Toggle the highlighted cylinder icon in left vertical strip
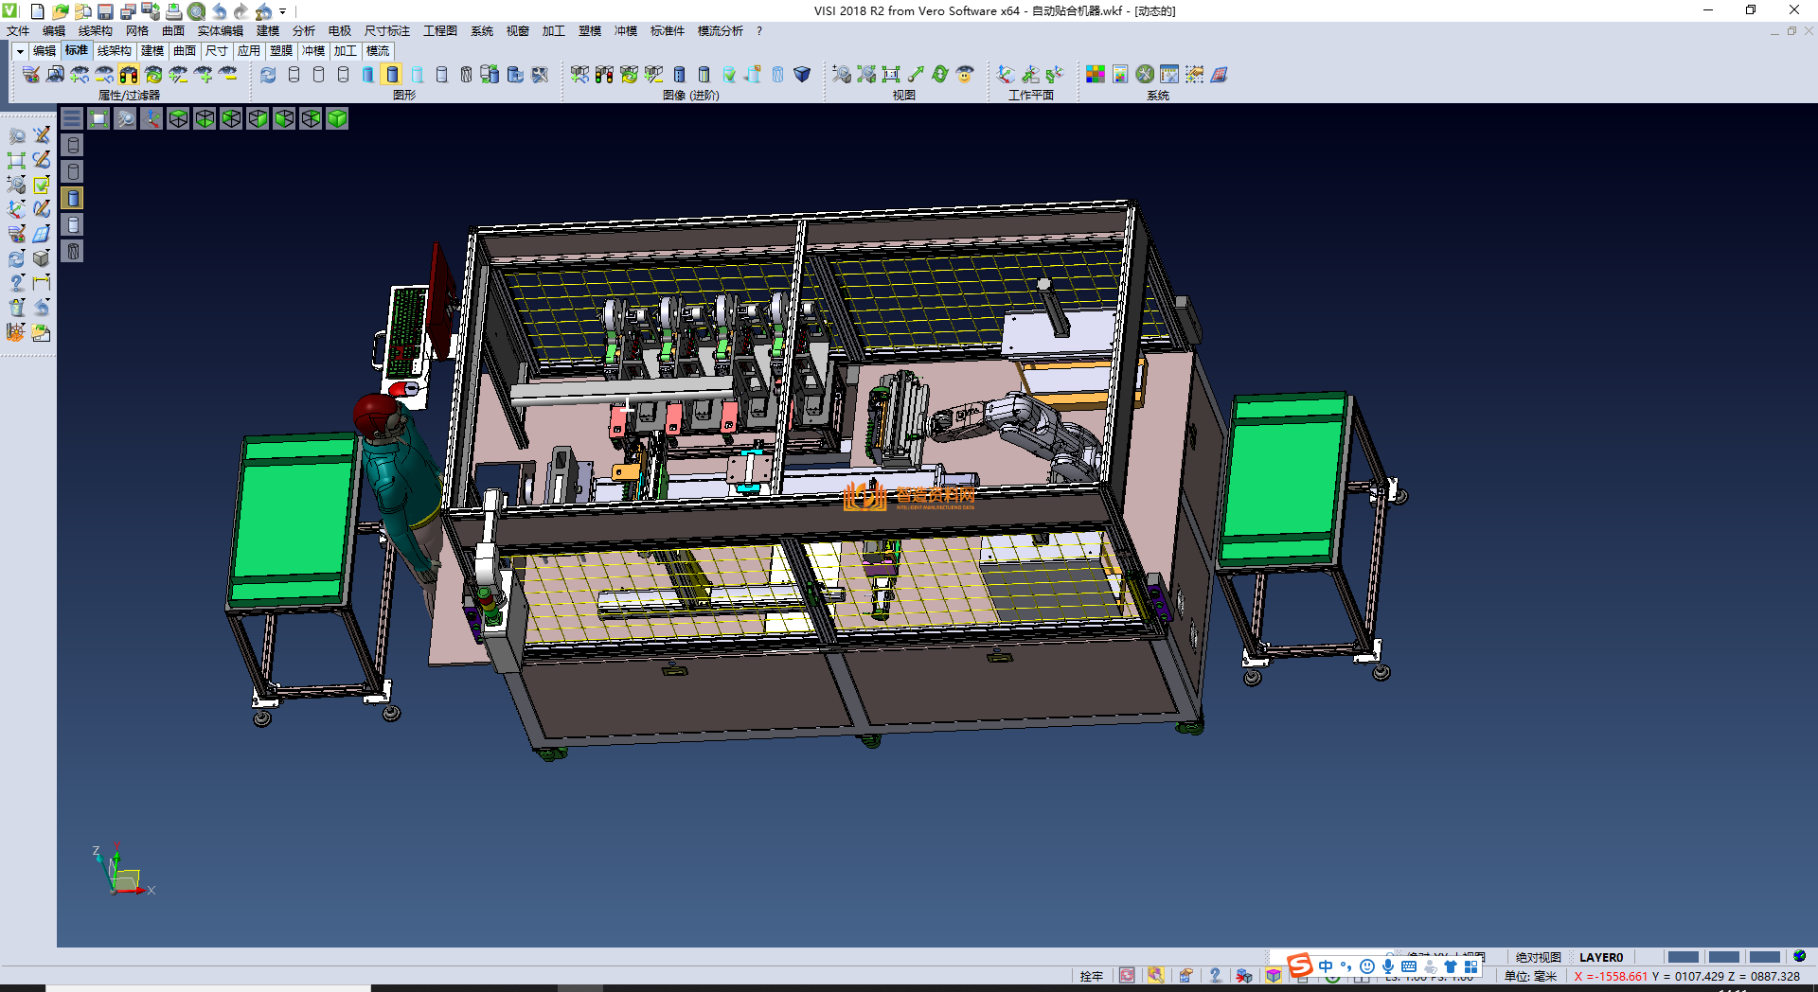1818x992 pixels. click(73, 198)
